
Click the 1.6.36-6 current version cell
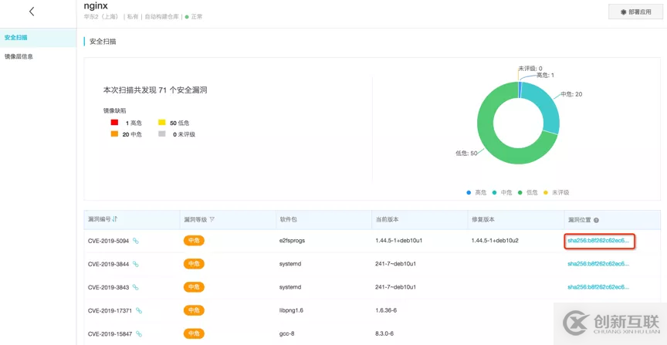click(x=385, y=310)
